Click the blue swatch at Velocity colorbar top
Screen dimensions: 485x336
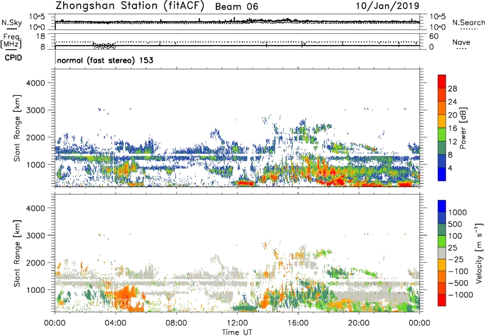click(x=442, y=206)
